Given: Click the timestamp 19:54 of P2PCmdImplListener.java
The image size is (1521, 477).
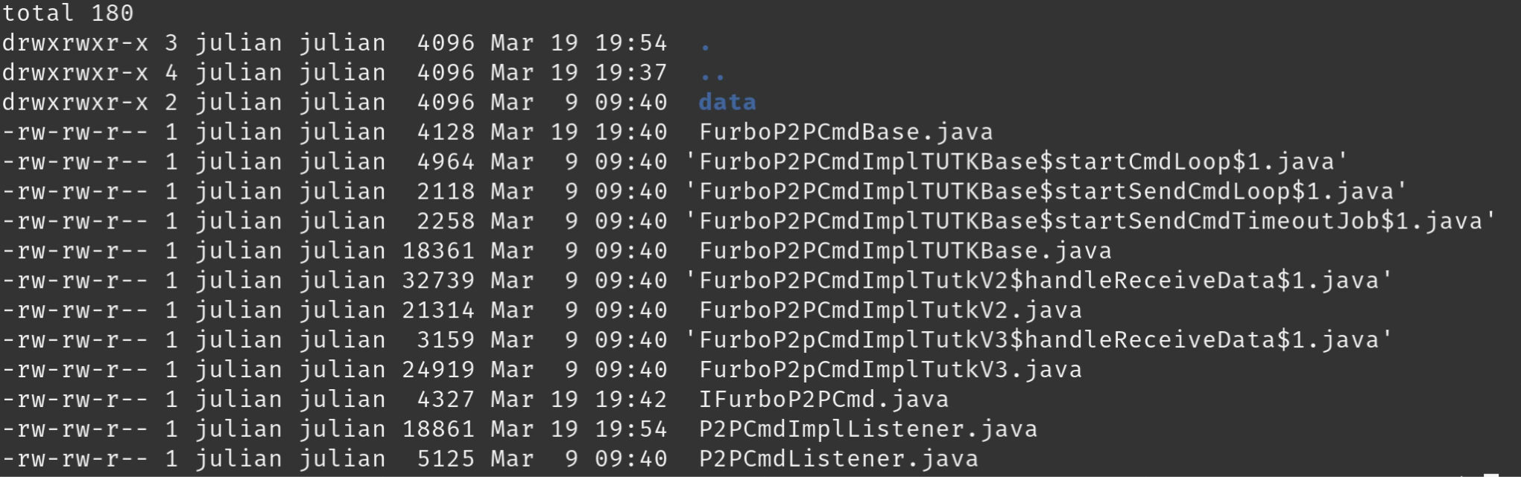Looking at the screenshot, I should coord(630,429).
